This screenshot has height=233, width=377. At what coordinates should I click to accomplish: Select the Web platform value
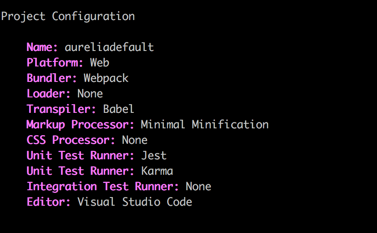[100, 63]
